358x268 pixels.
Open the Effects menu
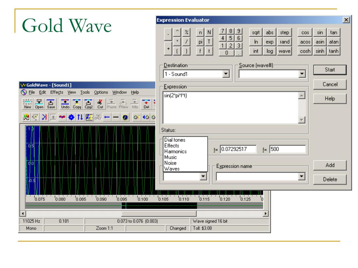57,92
